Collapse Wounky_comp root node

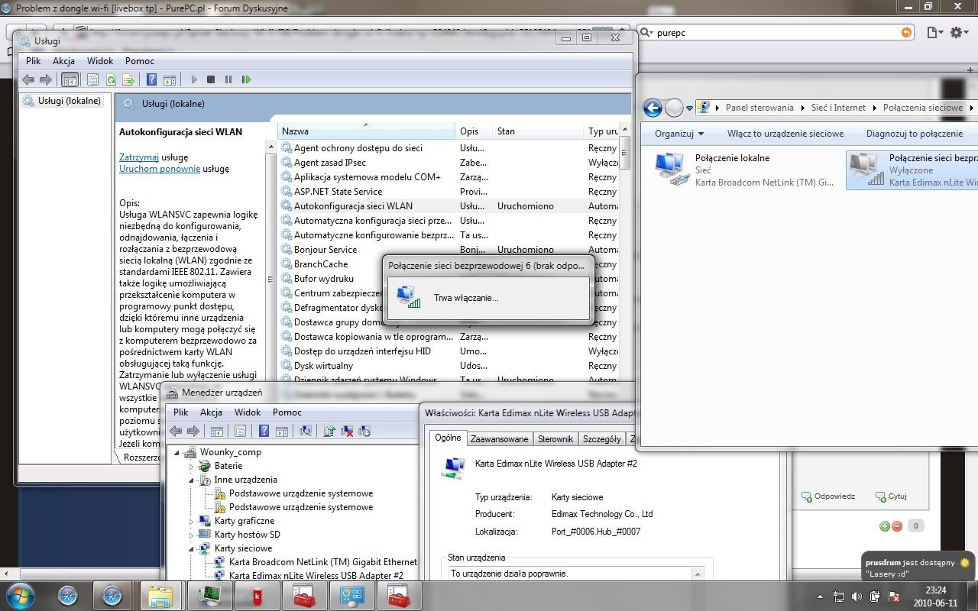[177, 452]
